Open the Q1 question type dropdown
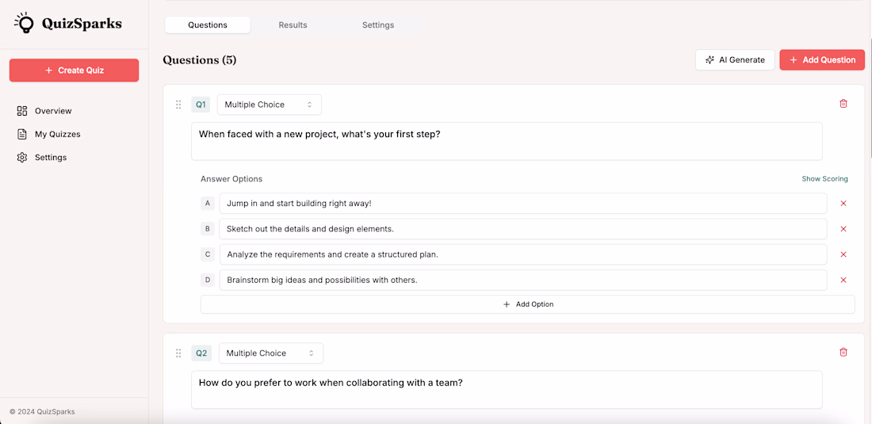872x424 pixels. (269, 105)
